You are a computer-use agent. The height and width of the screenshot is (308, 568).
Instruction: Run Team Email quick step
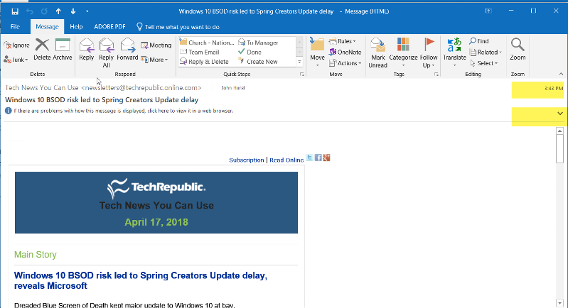click(200, 52)
